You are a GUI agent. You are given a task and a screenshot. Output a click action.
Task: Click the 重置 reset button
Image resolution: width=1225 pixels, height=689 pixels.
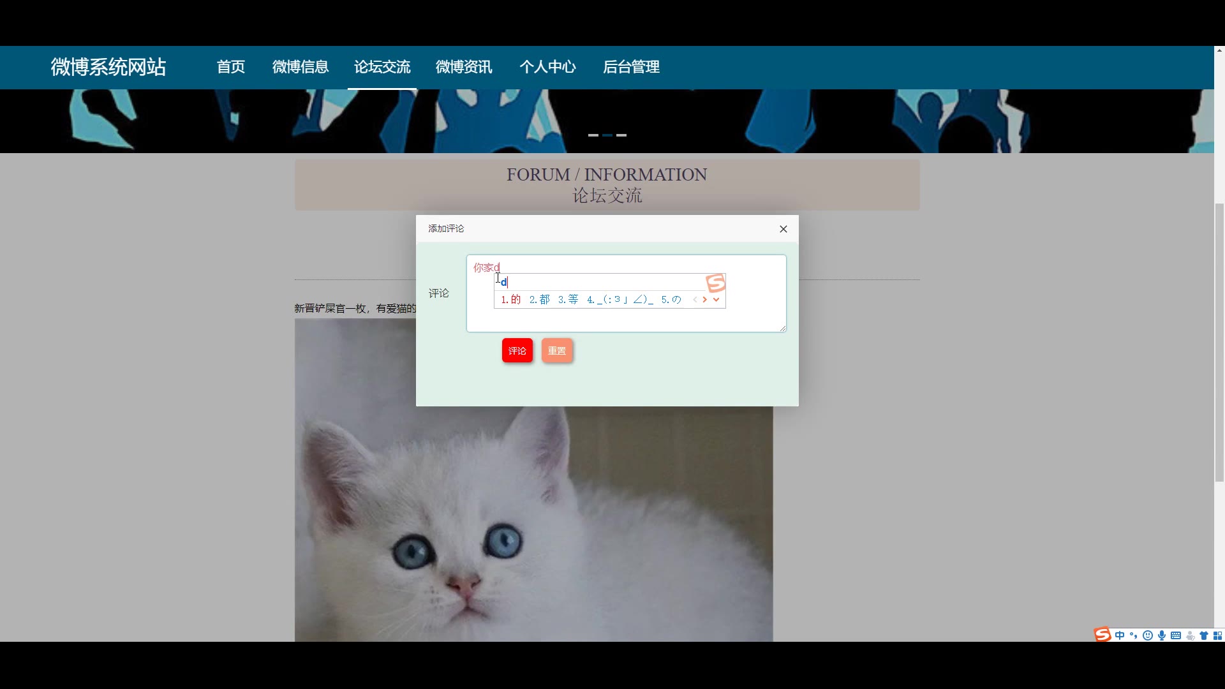pos(557,351)
